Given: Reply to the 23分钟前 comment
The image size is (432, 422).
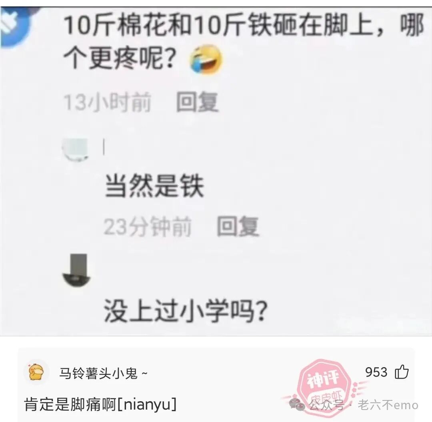Looking at the screenshot, I should [238, 227].
